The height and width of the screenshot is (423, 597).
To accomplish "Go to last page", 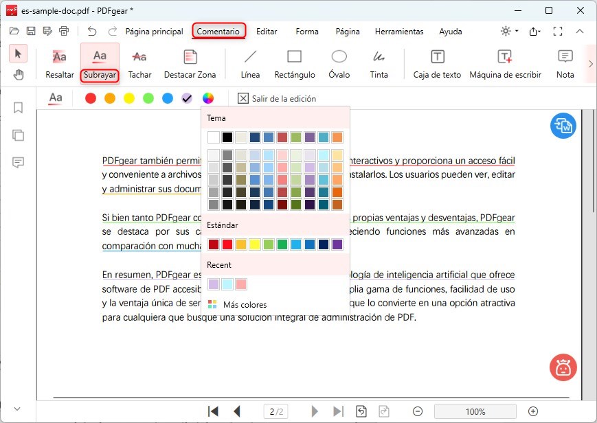I will [338, 411].
